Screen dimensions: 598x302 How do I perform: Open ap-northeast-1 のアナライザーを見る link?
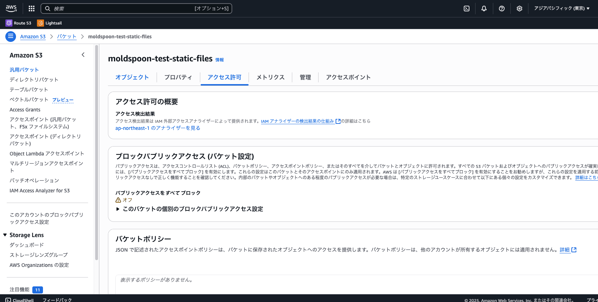tap(158, 128)
